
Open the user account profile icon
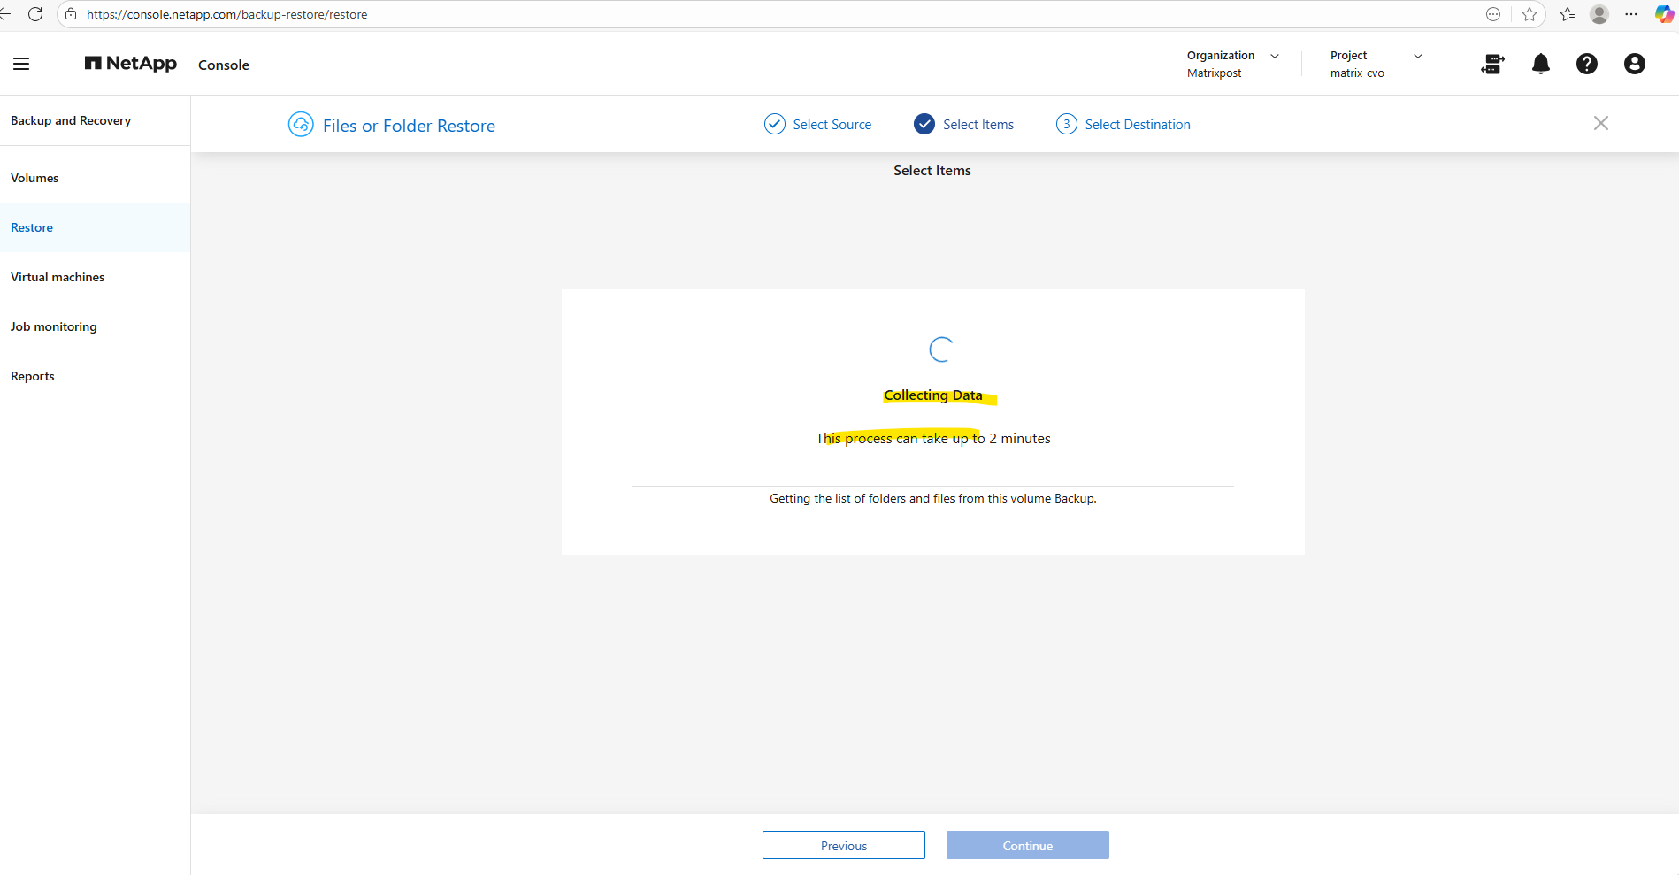click(x=1635, y=64)
